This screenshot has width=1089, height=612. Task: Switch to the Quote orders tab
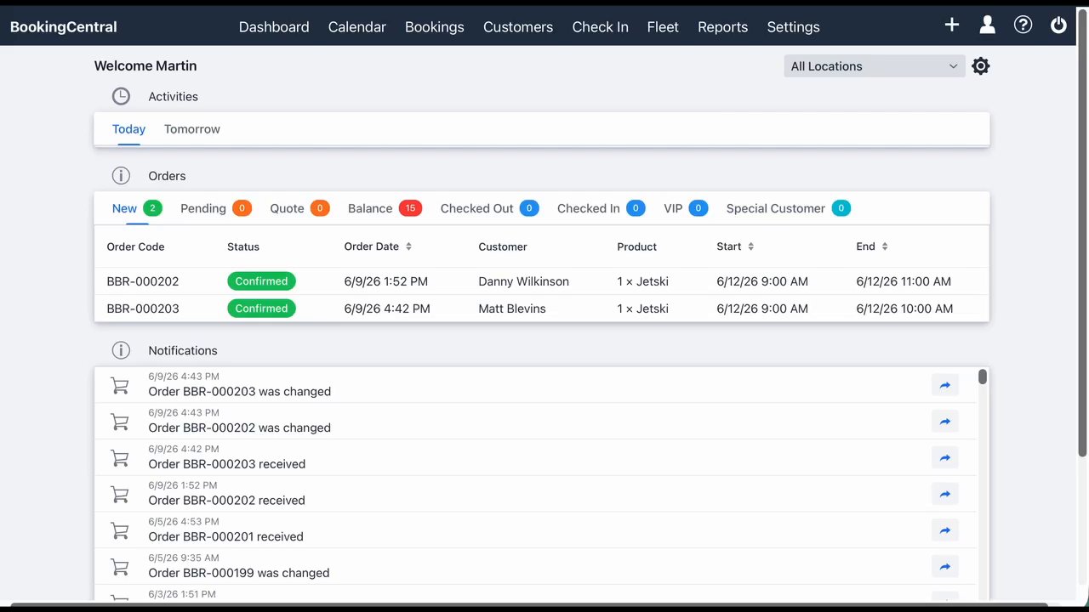[299, 208]
